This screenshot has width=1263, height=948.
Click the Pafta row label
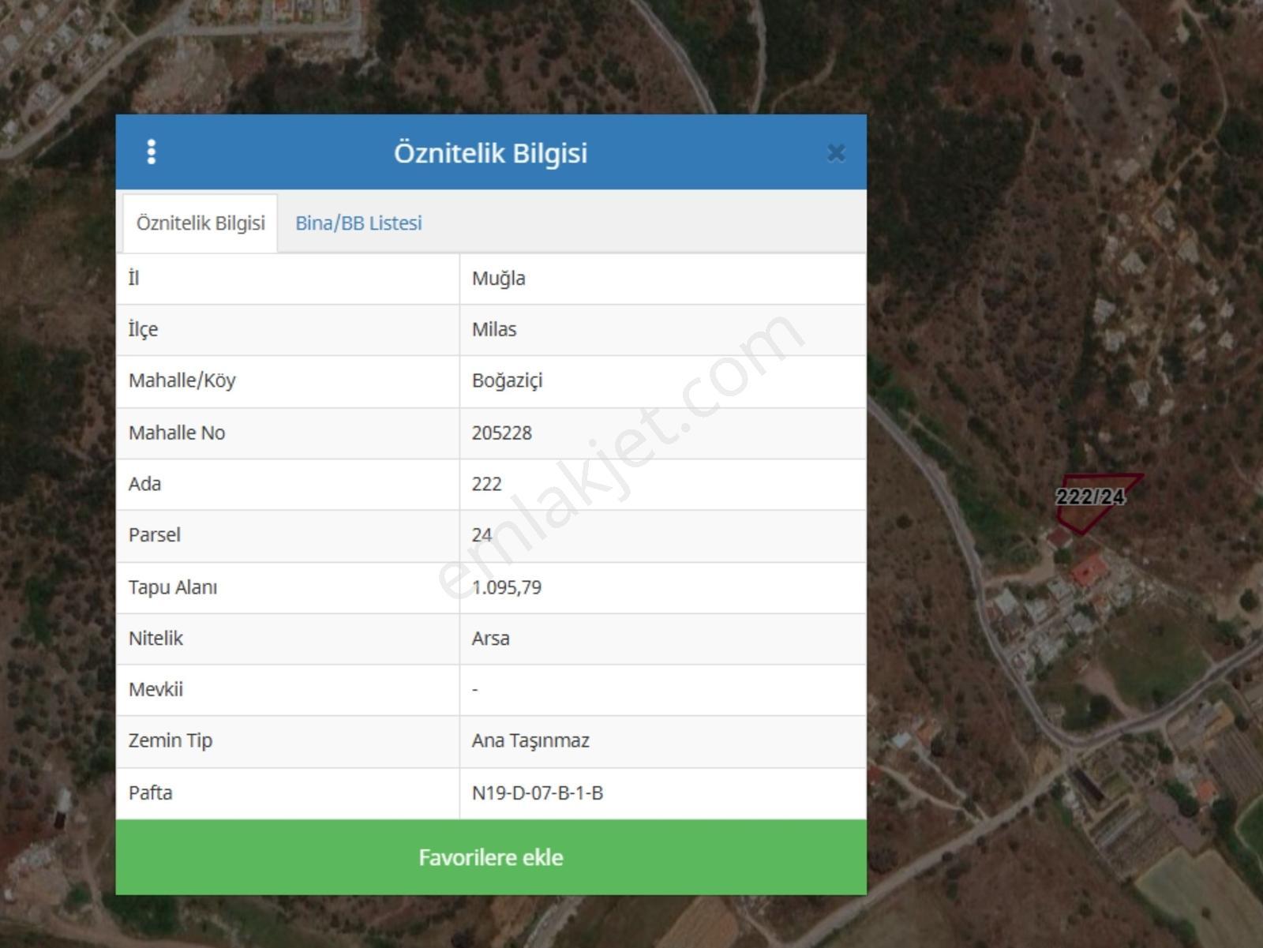[150, 792]
